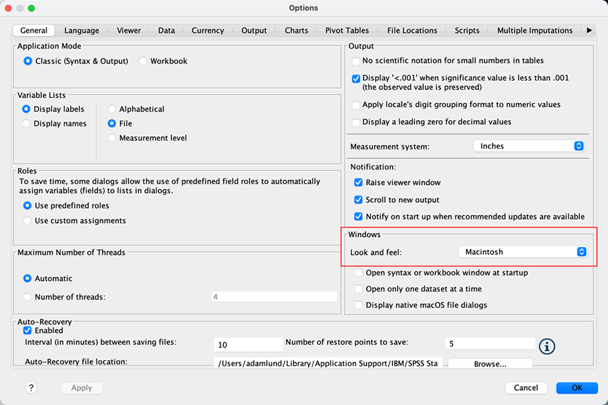Screen dimensions: 608x405
Task: Reveal more tabs using the right arrow
Action: point(589,30)
